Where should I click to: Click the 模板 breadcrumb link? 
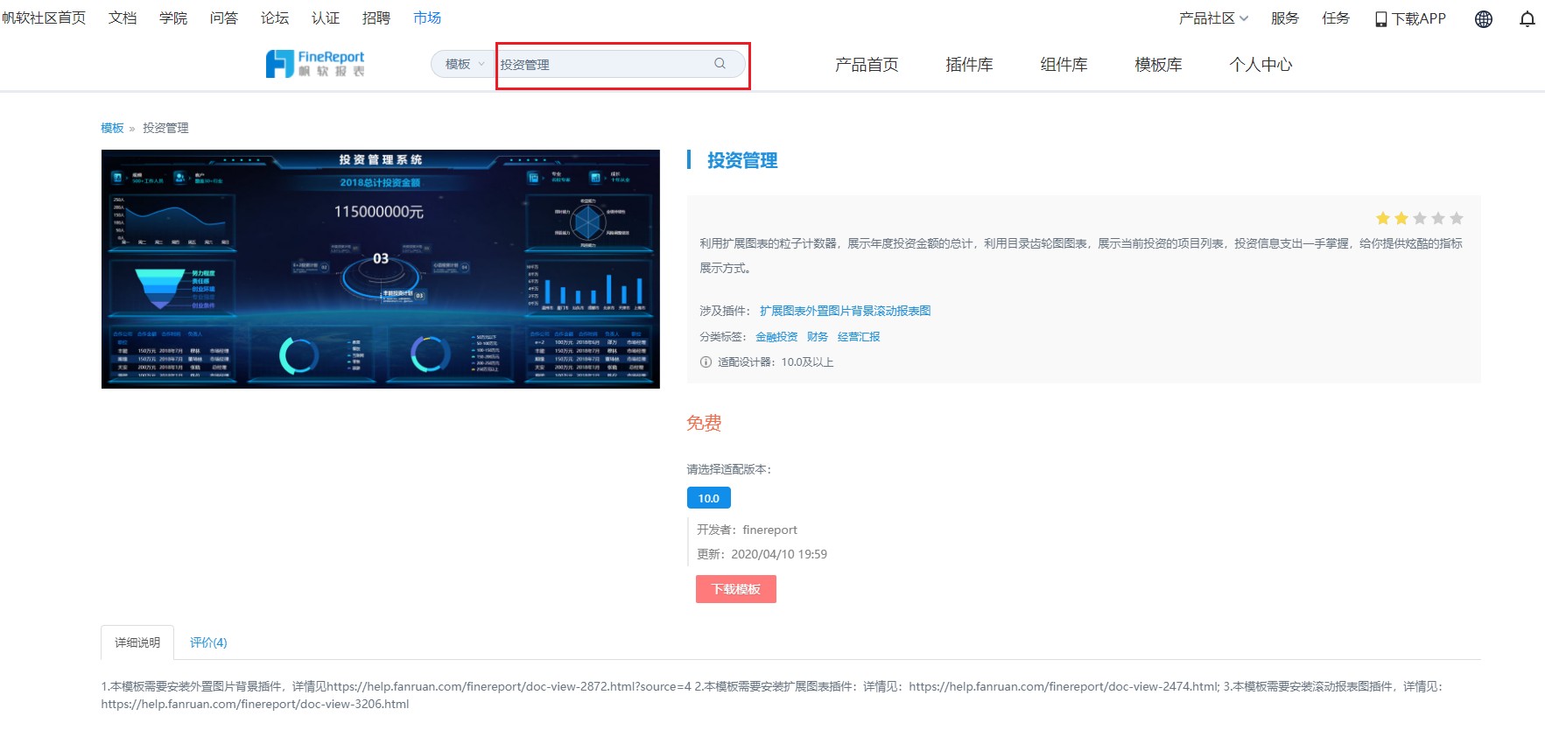(112, 128)
